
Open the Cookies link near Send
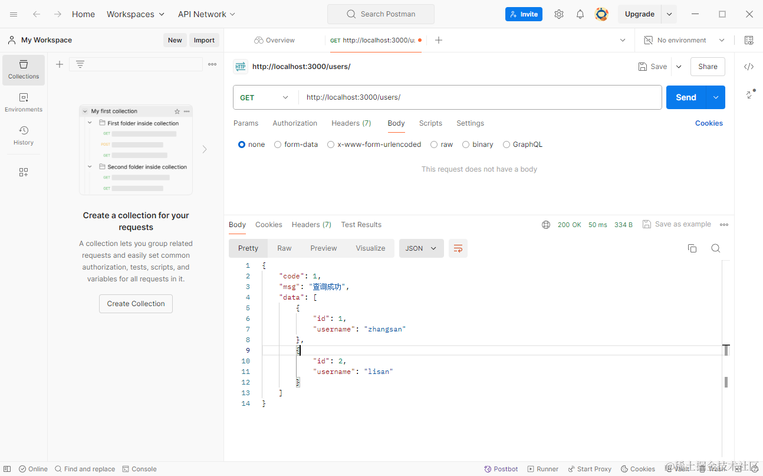[709, 123]
